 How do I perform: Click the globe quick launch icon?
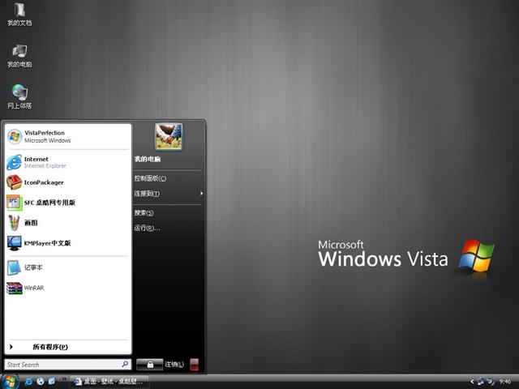pyautogui.click(x=41, y=382)
